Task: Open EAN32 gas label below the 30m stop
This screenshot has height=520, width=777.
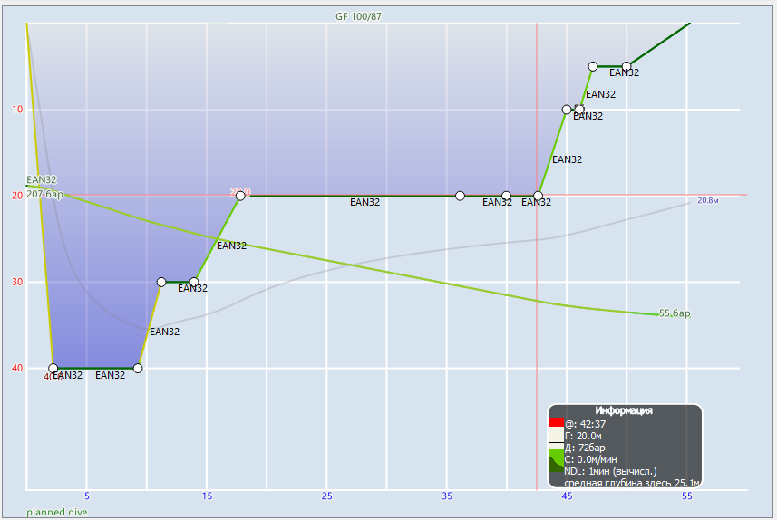Action: (x=192, y=289)
